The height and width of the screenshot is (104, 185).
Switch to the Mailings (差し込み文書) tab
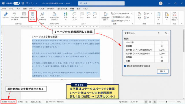coord(62,9)
